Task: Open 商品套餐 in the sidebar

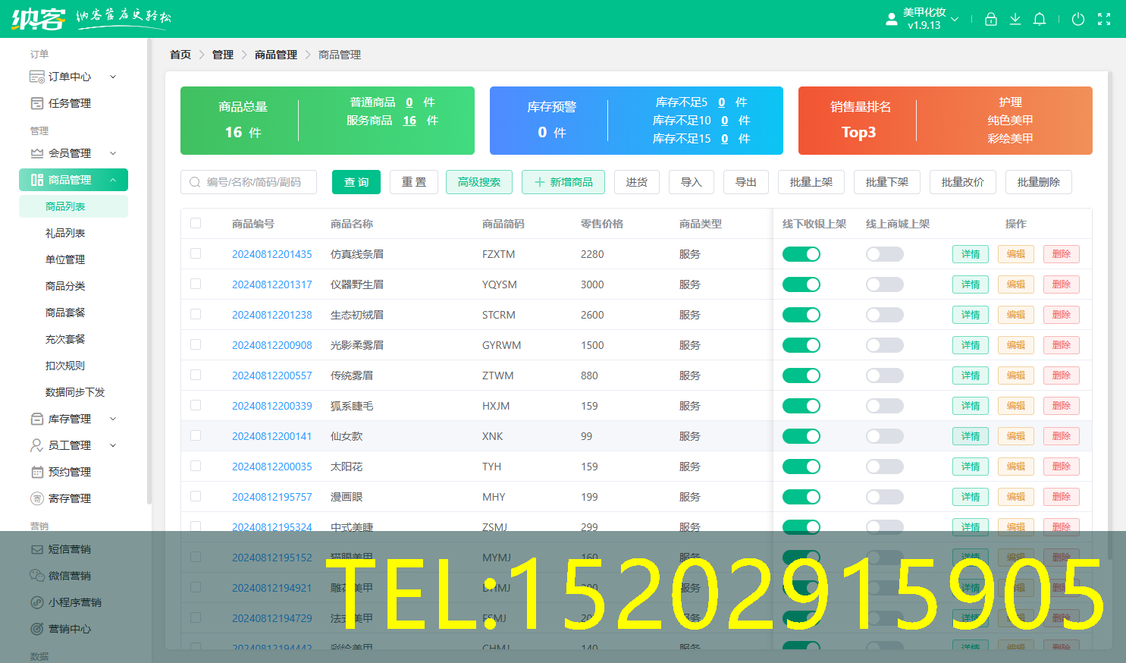Action: click(x=74, y=313)
